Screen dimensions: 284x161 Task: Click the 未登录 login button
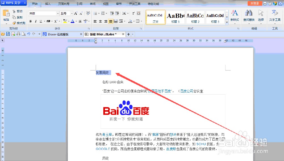click(x=255, y=3)
